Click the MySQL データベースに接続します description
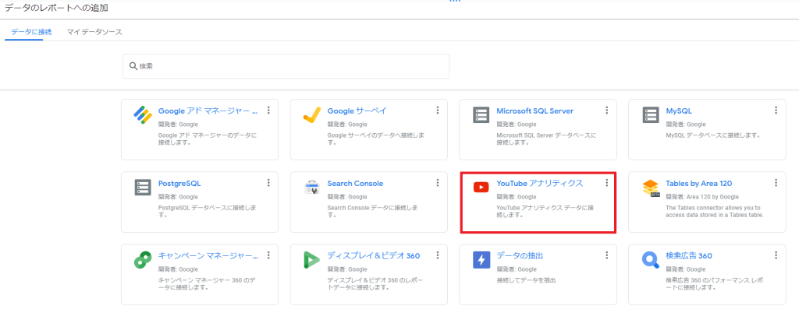This screenshot has width=799, height=309. coord(713,135)
